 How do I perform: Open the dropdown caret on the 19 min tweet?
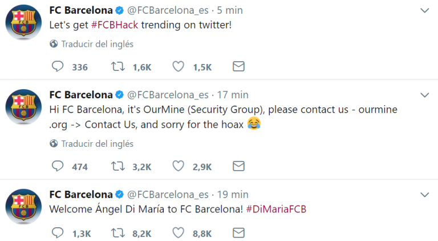(424, 195)
